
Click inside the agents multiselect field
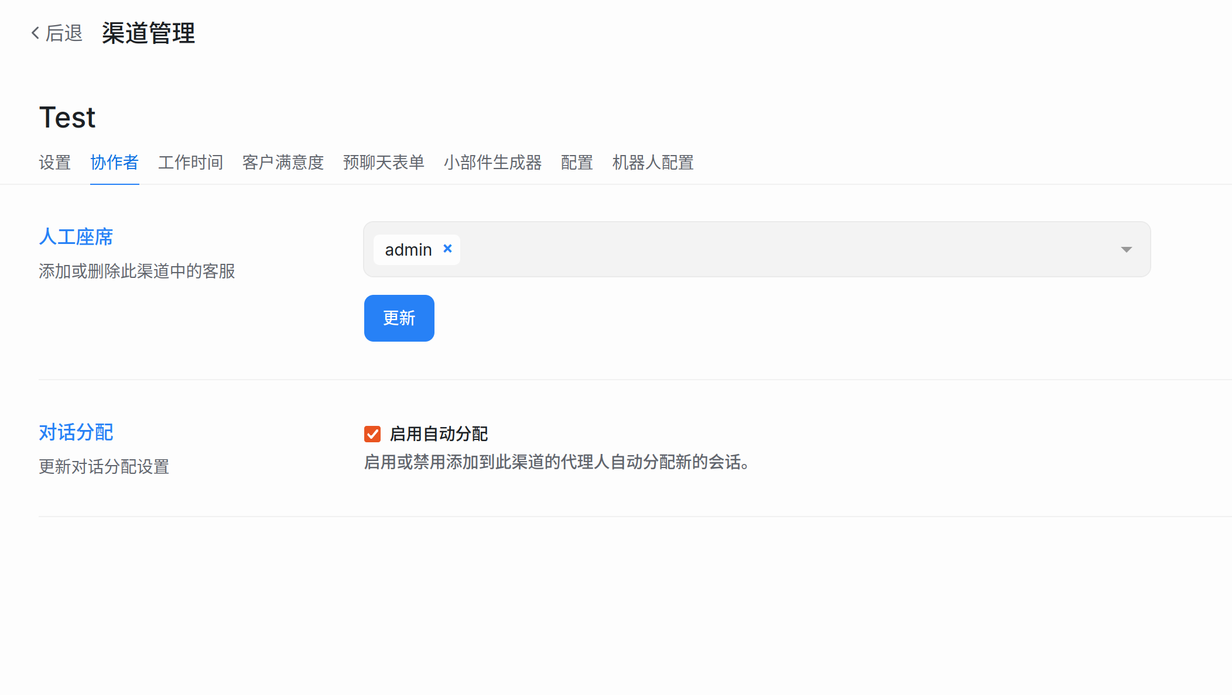(761, 250)
